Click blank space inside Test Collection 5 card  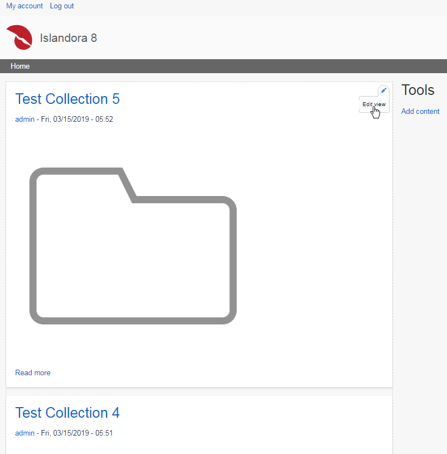point(313,251)
